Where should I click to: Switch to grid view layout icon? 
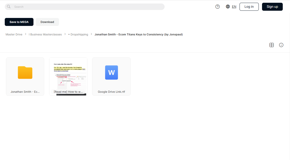pyautogui.click(x=272, y=45)
